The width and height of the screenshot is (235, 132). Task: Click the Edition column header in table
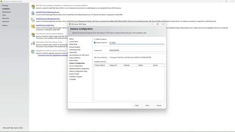point(141,65)
